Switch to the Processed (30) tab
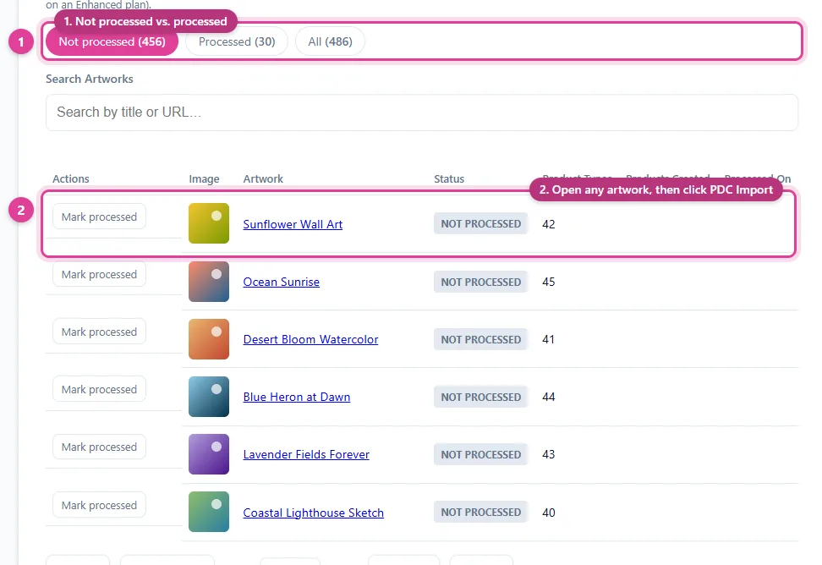The image size is (822, 565). pyautogui.click(x=237, y=42)
